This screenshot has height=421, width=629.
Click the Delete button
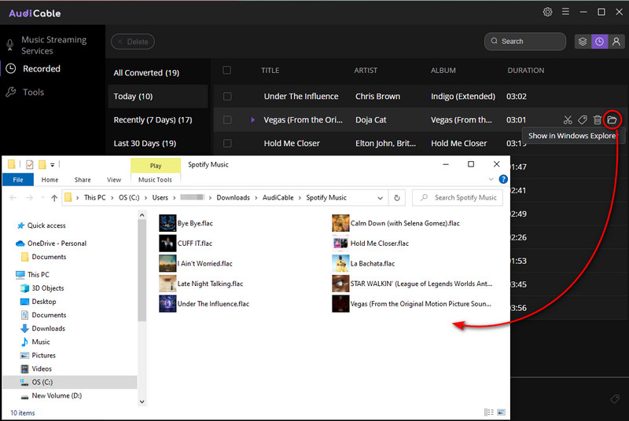point(133,42)
